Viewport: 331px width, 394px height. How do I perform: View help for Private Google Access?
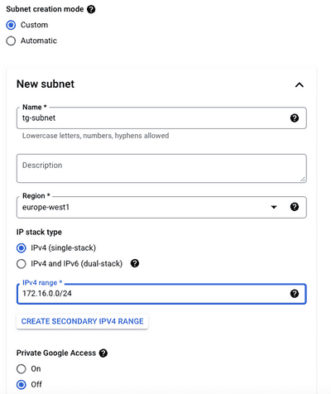point(103,353)
